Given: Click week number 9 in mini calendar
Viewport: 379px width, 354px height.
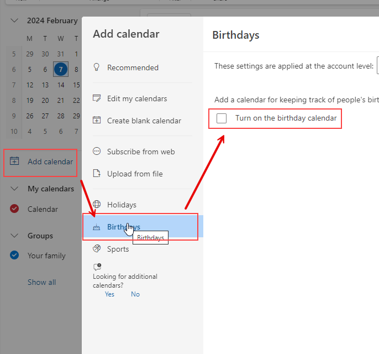Looking at the screenshot, I should point(14,116).
